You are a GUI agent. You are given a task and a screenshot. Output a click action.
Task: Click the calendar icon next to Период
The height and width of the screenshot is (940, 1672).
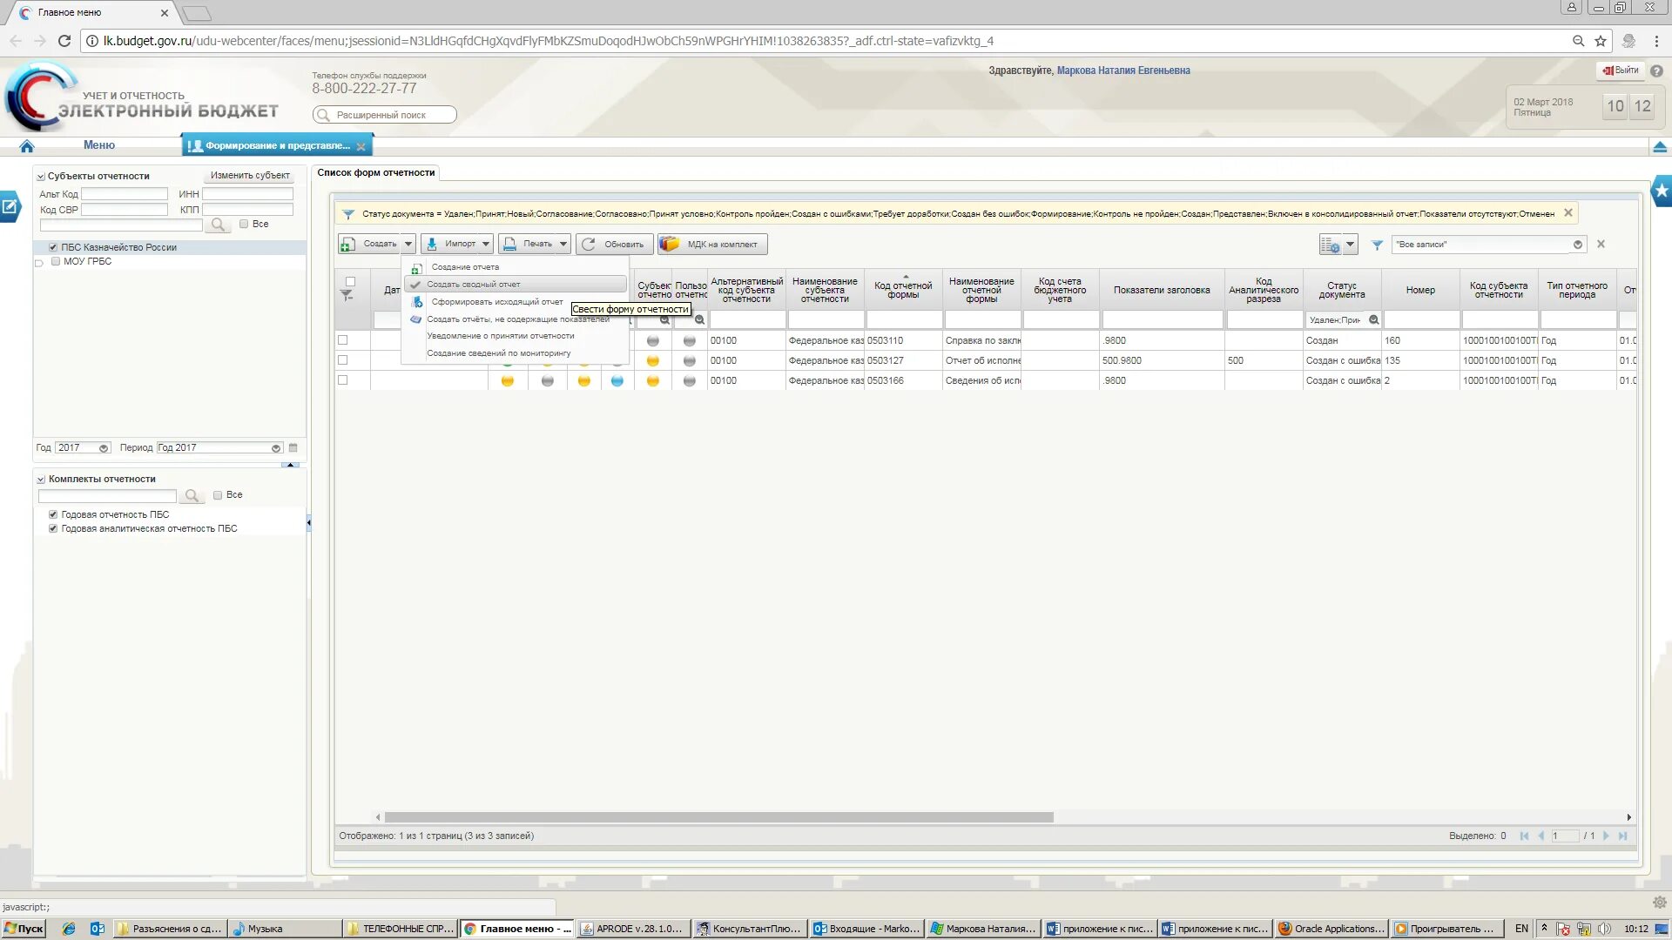click(293, 448)
